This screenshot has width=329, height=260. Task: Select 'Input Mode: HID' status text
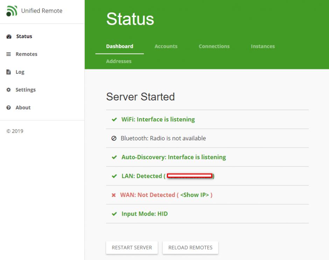pyautogui.click(x=145, y=214)
